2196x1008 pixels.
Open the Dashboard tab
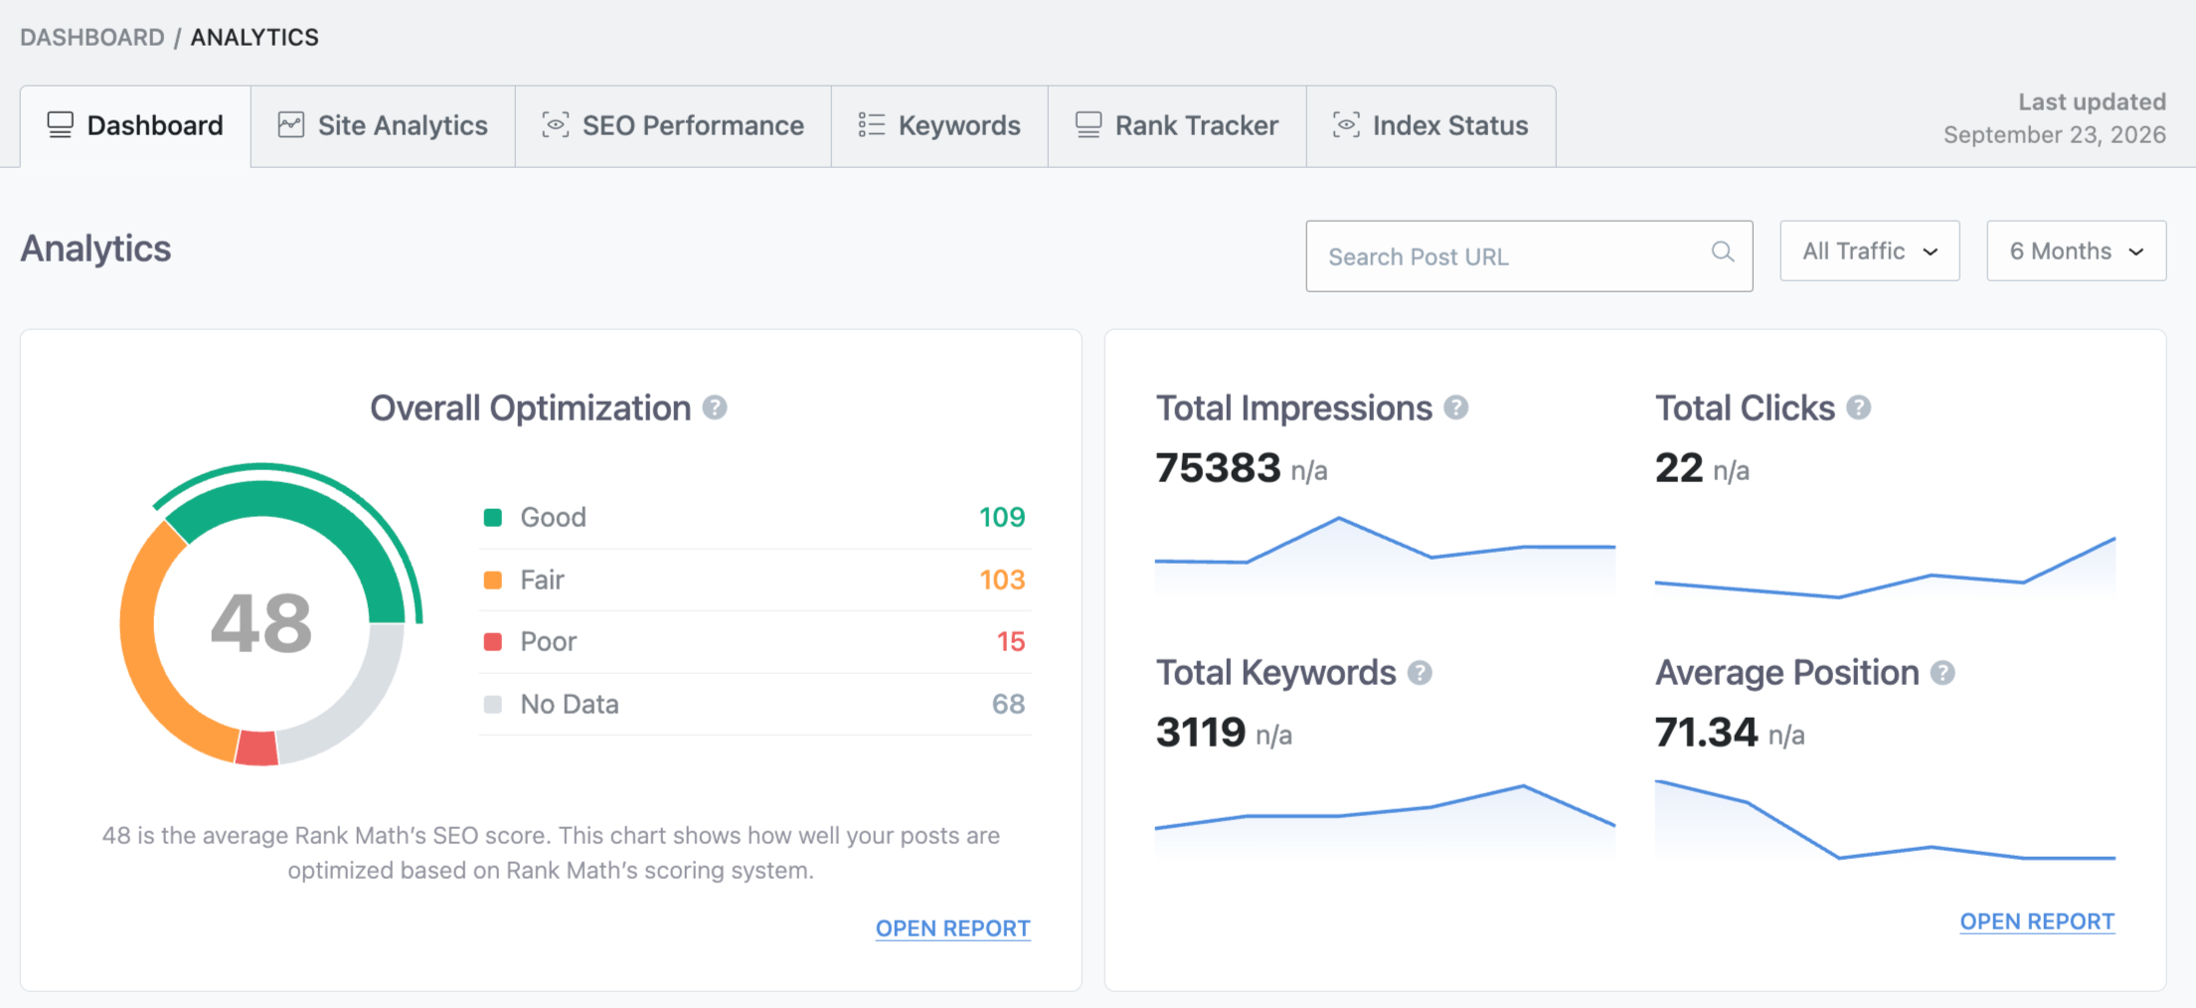135,126
